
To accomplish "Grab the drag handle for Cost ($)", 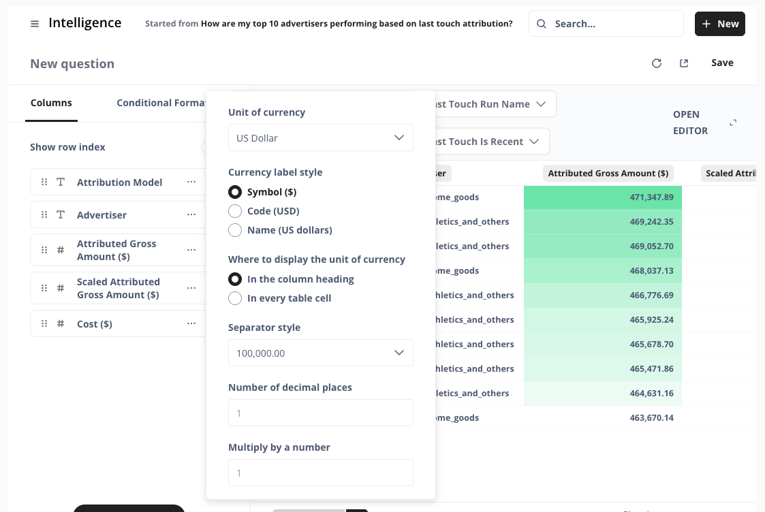I will tap(44, 324).
